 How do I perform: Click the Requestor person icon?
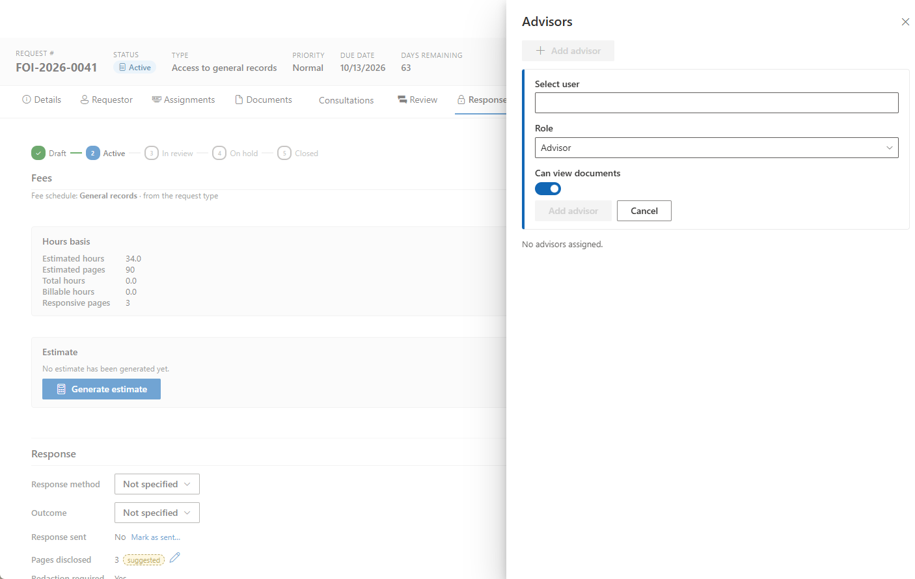click(85, 100)
